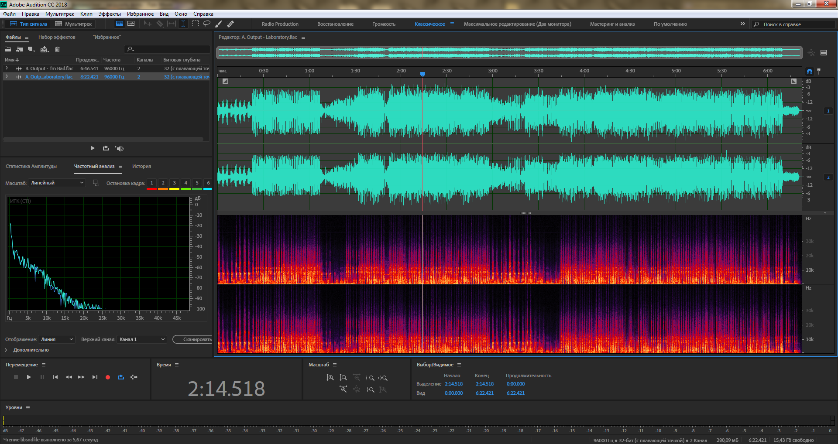This screenshot has height=444, width=838.
Task: Select the Восстановление workspace
Action: tap(335, 24)
